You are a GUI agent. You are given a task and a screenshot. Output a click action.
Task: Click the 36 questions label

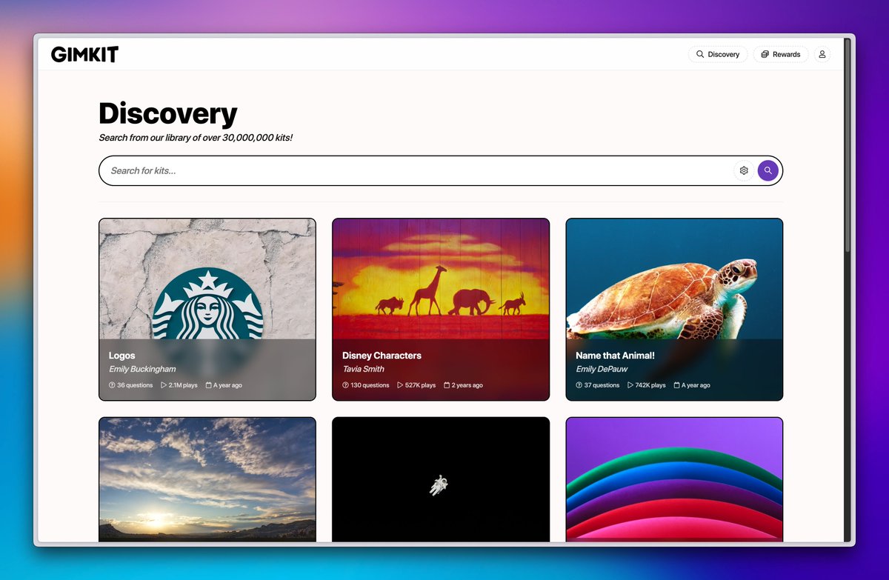pos(130,385)
